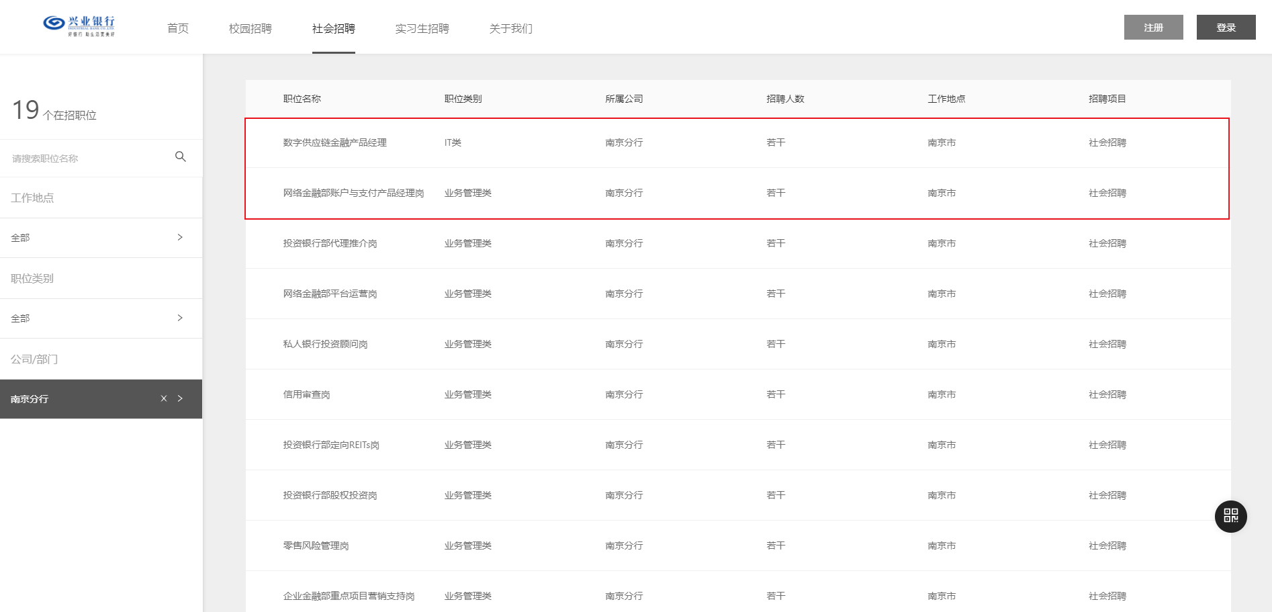Click the 注册 button
The height and width of the screenshot is (612, 1272).
coord(1154,28)
